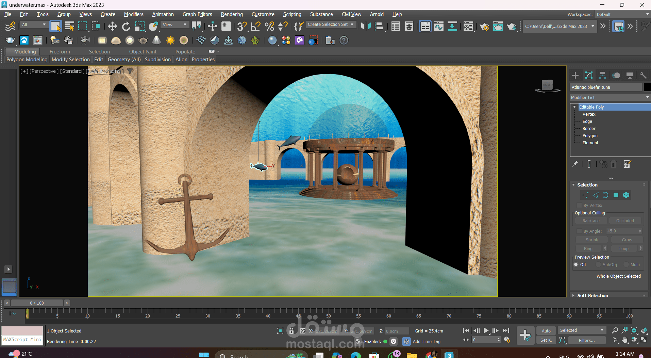Viewport: 651px width, 358px height.
Task: Select the Off preview selection radio
Action: pyautogui.click(x=576, y=264)
